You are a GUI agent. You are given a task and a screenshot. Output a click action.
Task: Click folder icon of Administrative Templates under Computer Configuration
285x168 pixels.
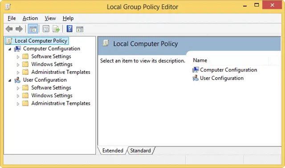pos(25,72)
